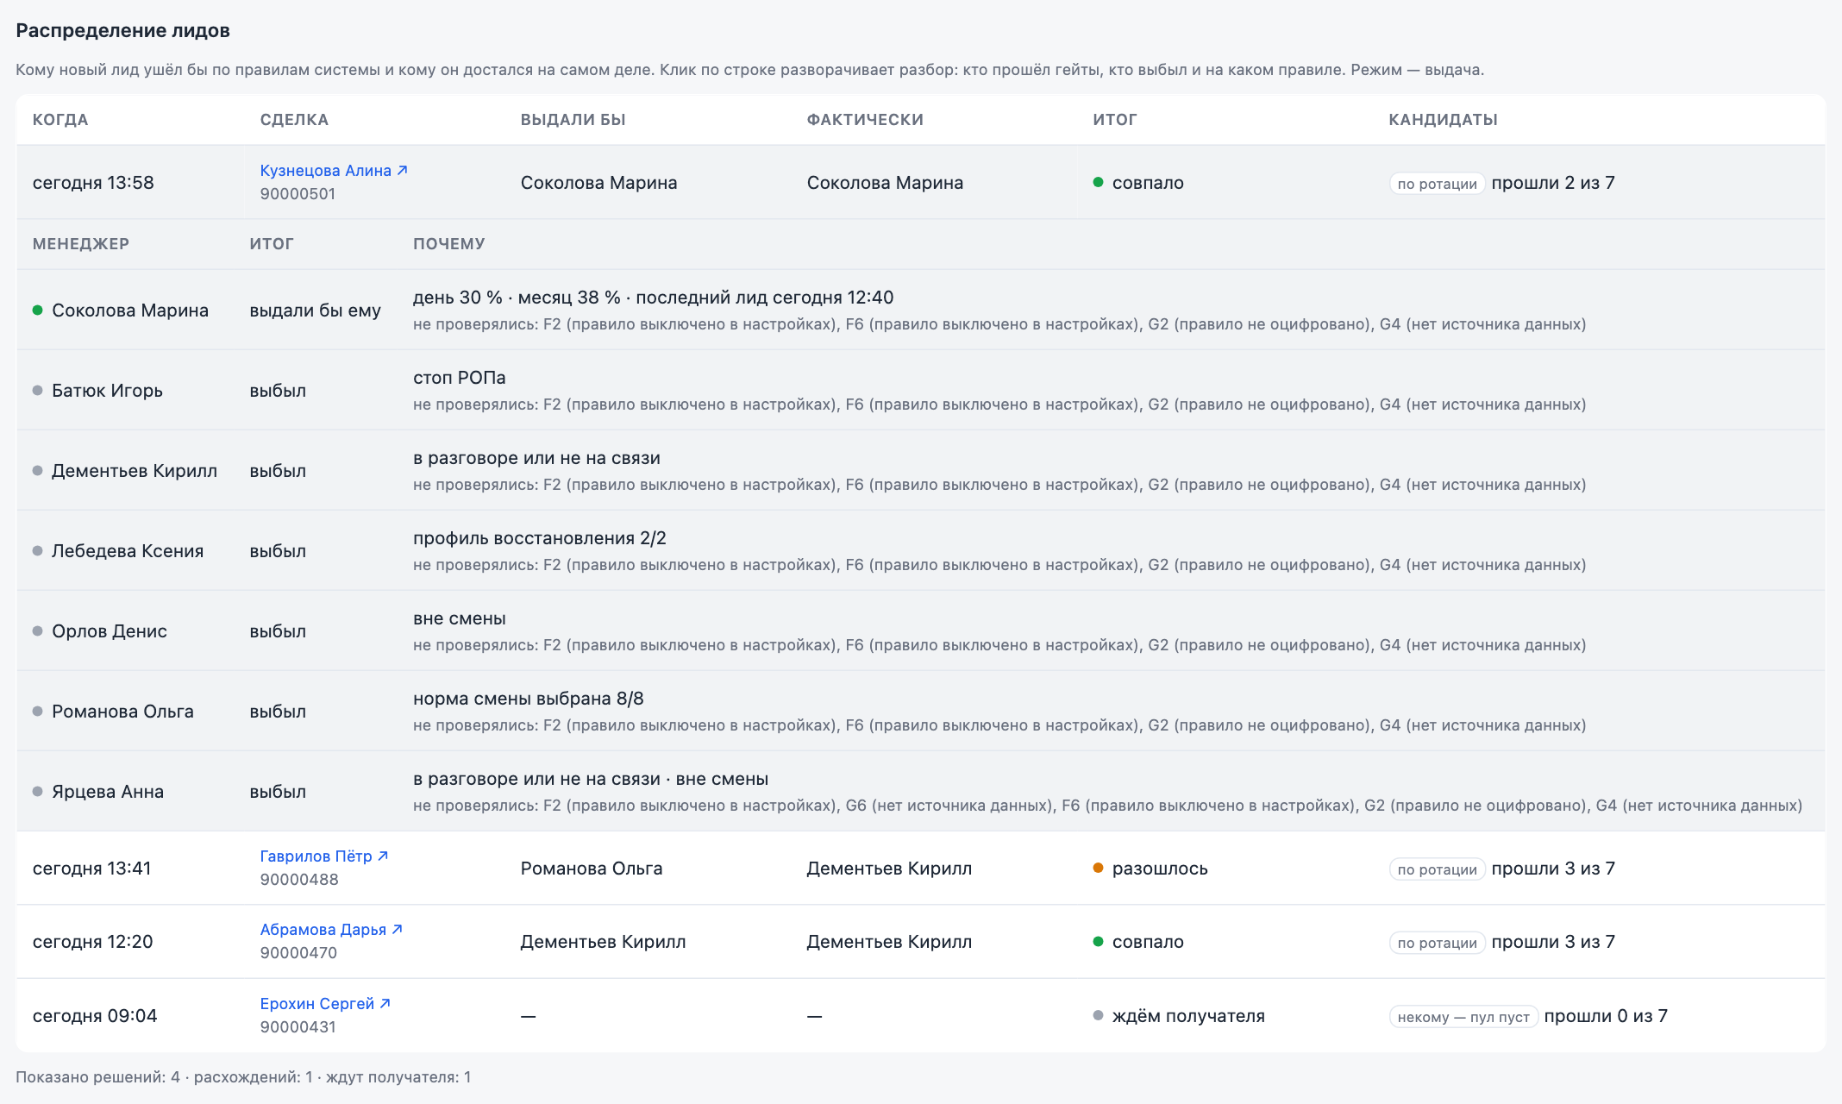This screenshot has height=1104, width=1842.
Task: Click the footer summary Показано решений: 4
Action: [98, 1077]
